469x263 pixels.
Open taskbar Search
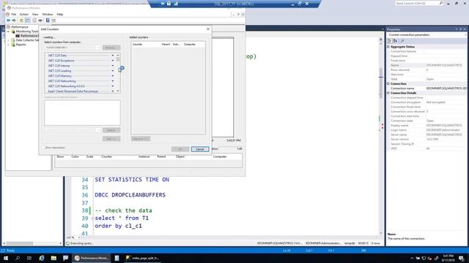(18, 258)
